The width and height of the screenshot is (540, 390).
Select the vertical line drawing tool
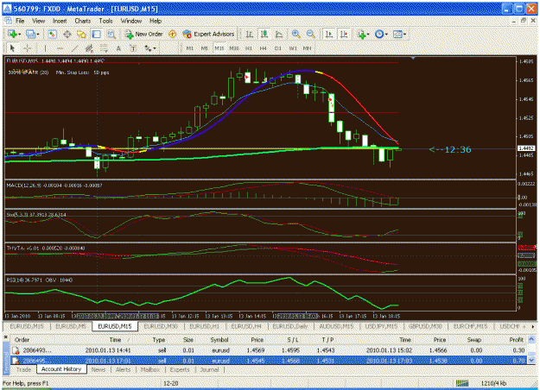pos(45,48)
